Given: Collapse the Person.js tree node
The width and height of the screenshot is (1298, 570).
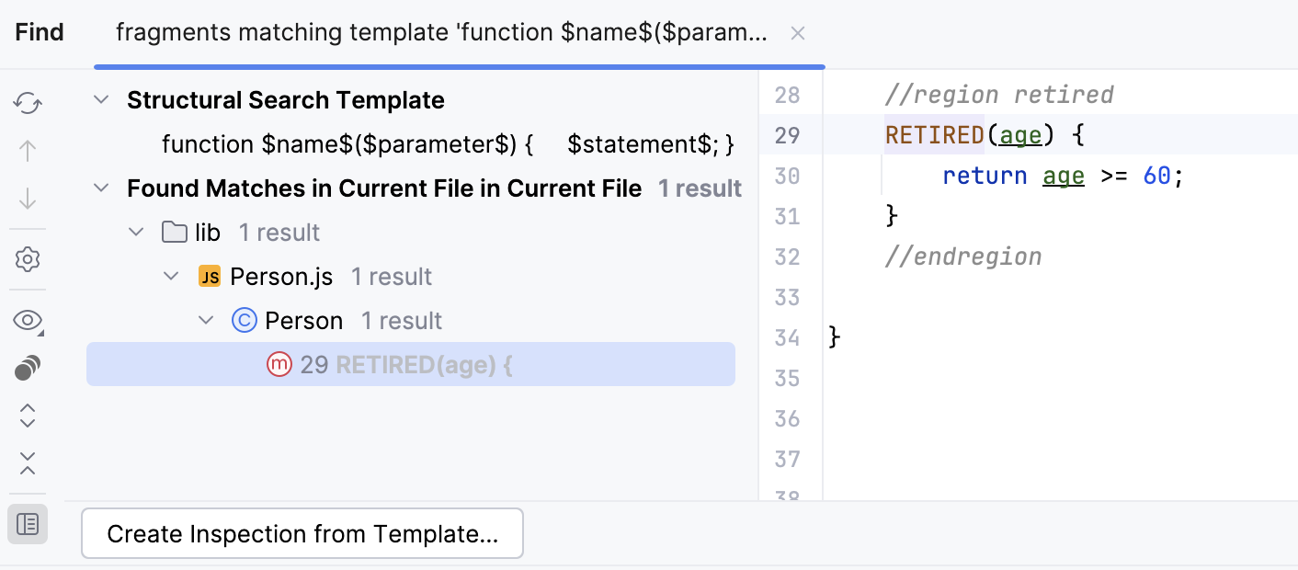Looking at the screenshot, I should tap(170, 276).
